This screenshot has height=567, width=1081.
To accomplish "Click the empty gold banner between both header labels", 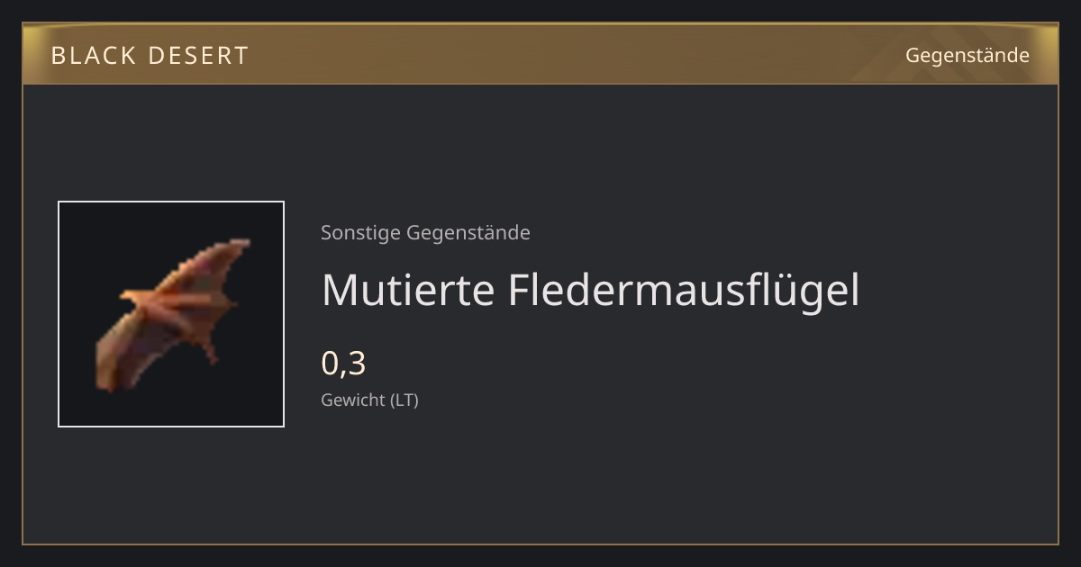I will pyautogui.click(x=577, y=56).
